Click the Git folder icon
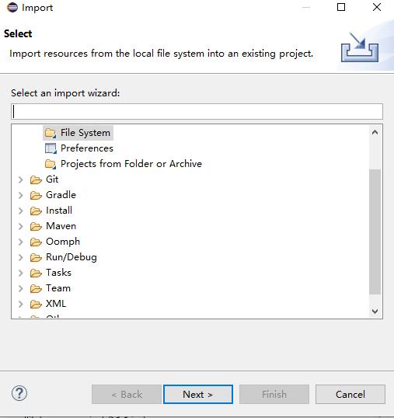The width and height of the screenshot is (394, 418). point(36,179)
